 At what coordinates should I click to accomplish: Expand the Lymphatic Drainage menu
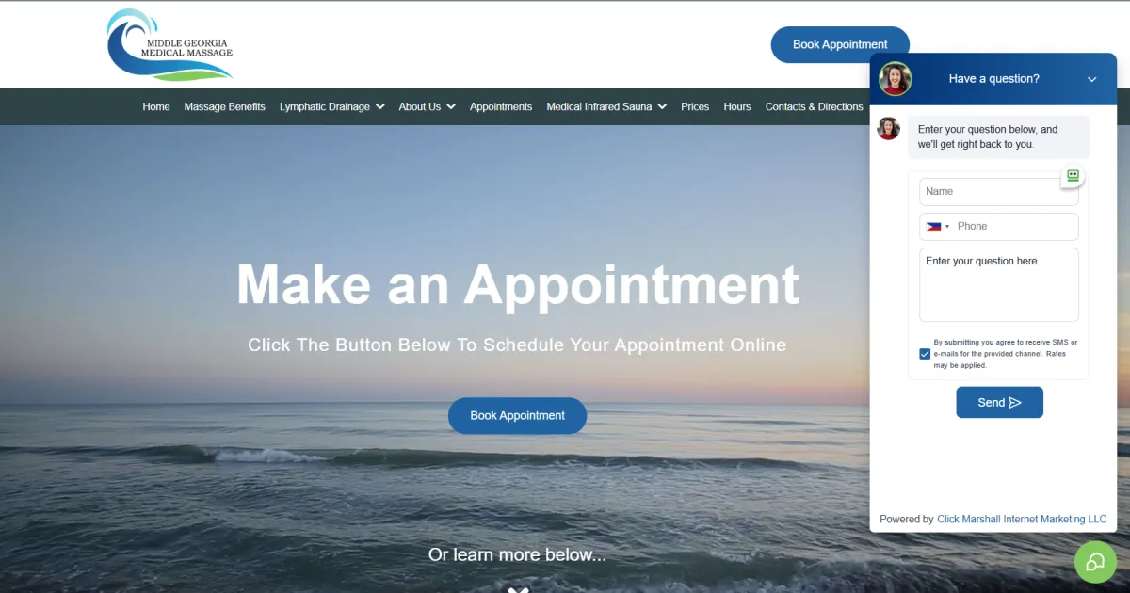point(332,106)
